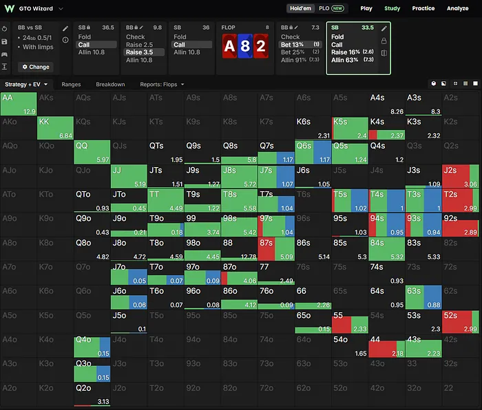Image resolution: width=482 pixels, height=410 pixels.
Task: Expand the Strategy + EV dropdown
Action: pos(26,85)
